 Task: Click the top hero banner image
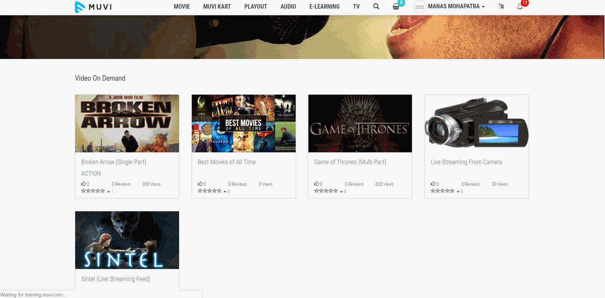pyautogui.click(x=302, y=37)
